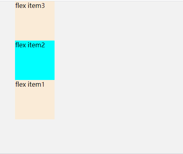Click the word "item1" in bottom box

(x=36, y=84)
